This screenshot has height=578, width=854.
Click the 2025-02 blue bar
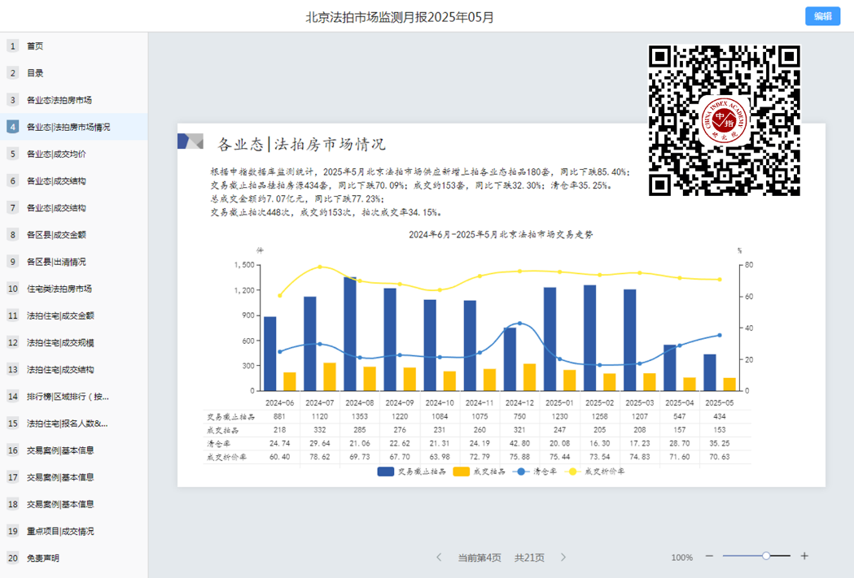pos(590,338)
